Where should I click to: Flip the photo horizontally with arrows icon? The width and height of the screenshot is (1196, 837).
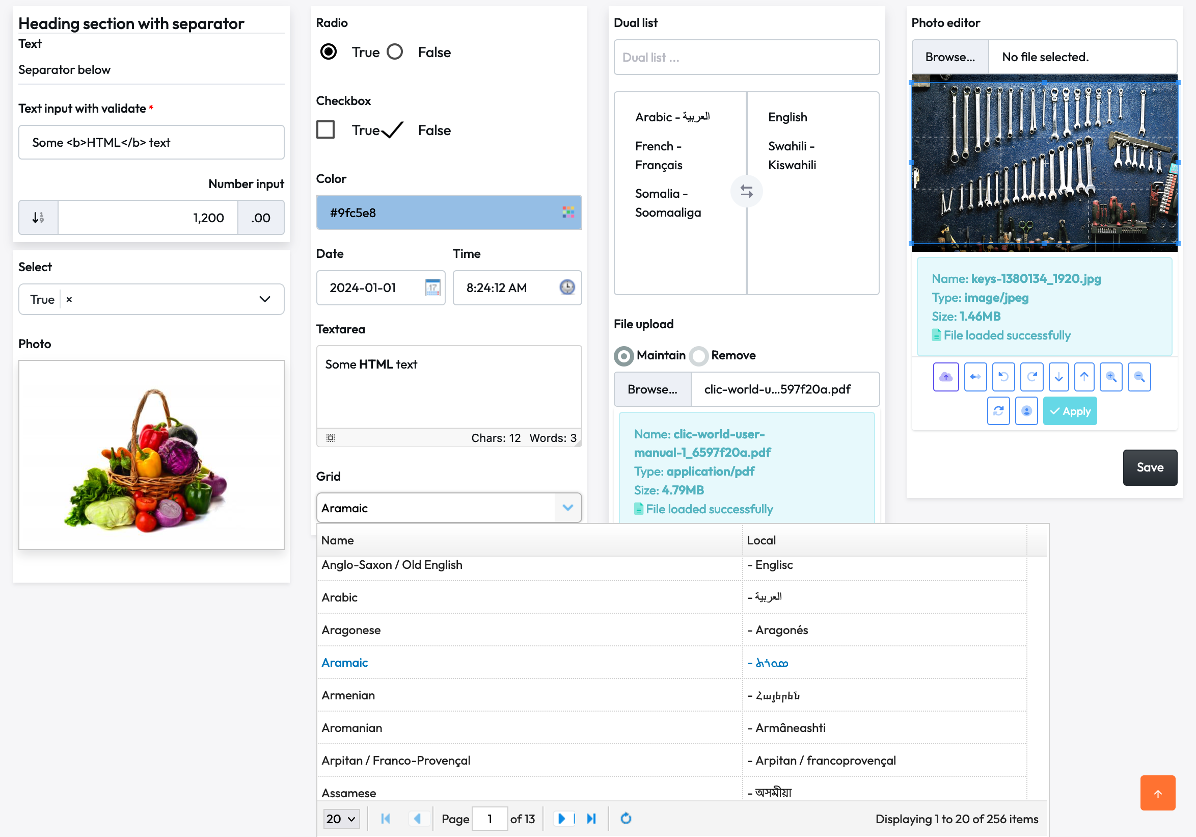975,377
